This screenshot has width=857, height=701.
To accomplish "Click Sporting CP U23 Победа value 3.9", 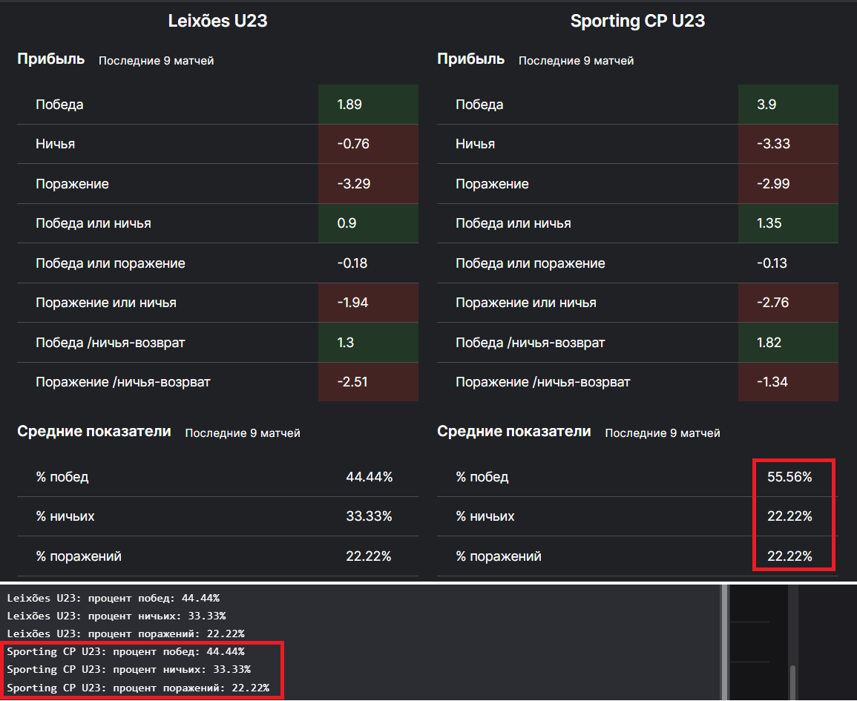I will pyautogui.click(x=766, y=105).
